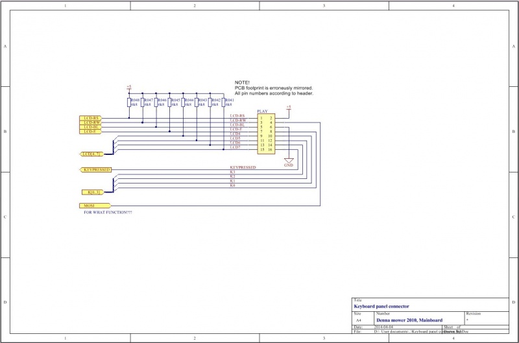Select resistor R046
519x343 pixels.
click(156, 102)
